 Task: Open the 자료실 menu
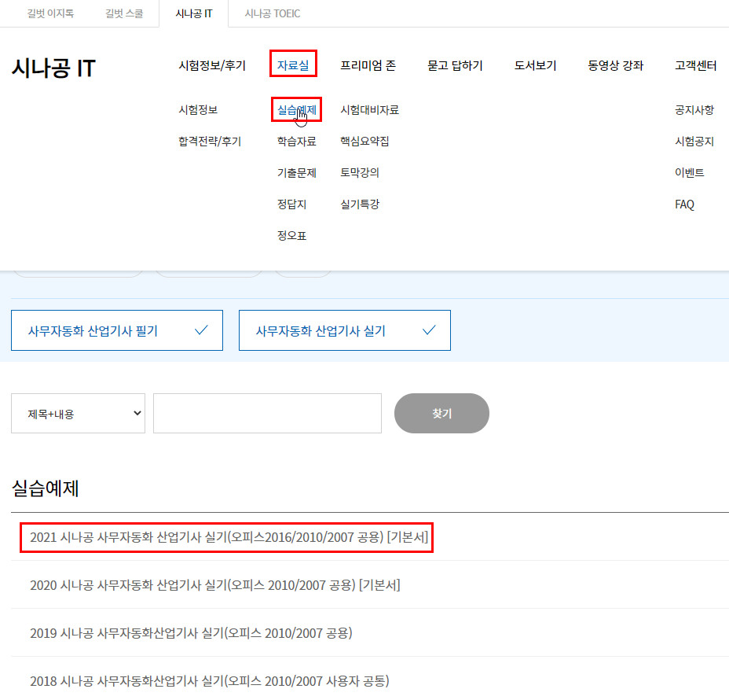pyautogui.click(x=293, y=65)
